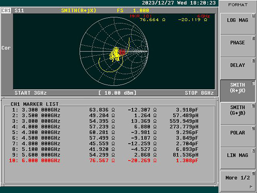Click the 6.893pF capacitance value

coord(187,149)
